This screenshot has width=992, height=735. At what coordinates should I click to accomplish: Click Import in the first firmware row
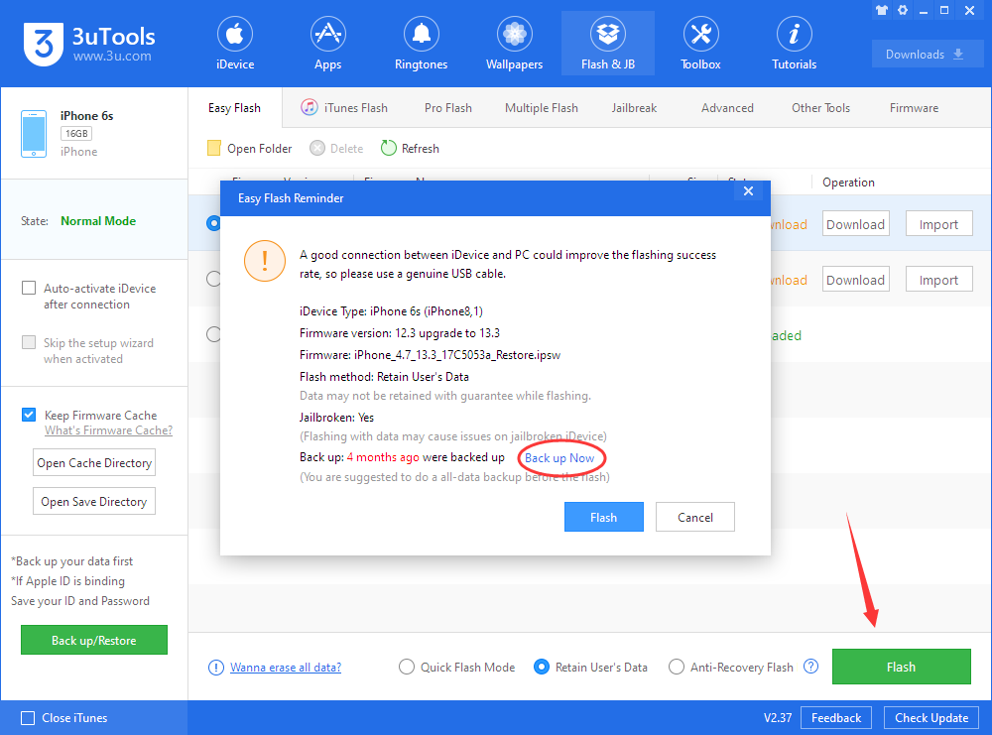click(938, 224)
